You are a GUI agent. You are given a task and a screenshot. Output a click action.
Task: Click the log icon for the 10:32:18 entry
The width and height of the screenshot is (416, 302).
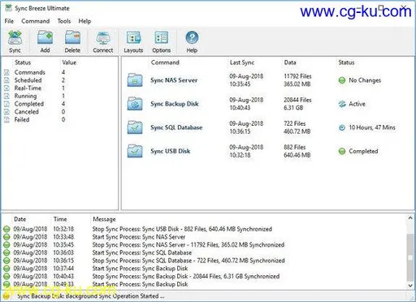click(x=6, y=229)
